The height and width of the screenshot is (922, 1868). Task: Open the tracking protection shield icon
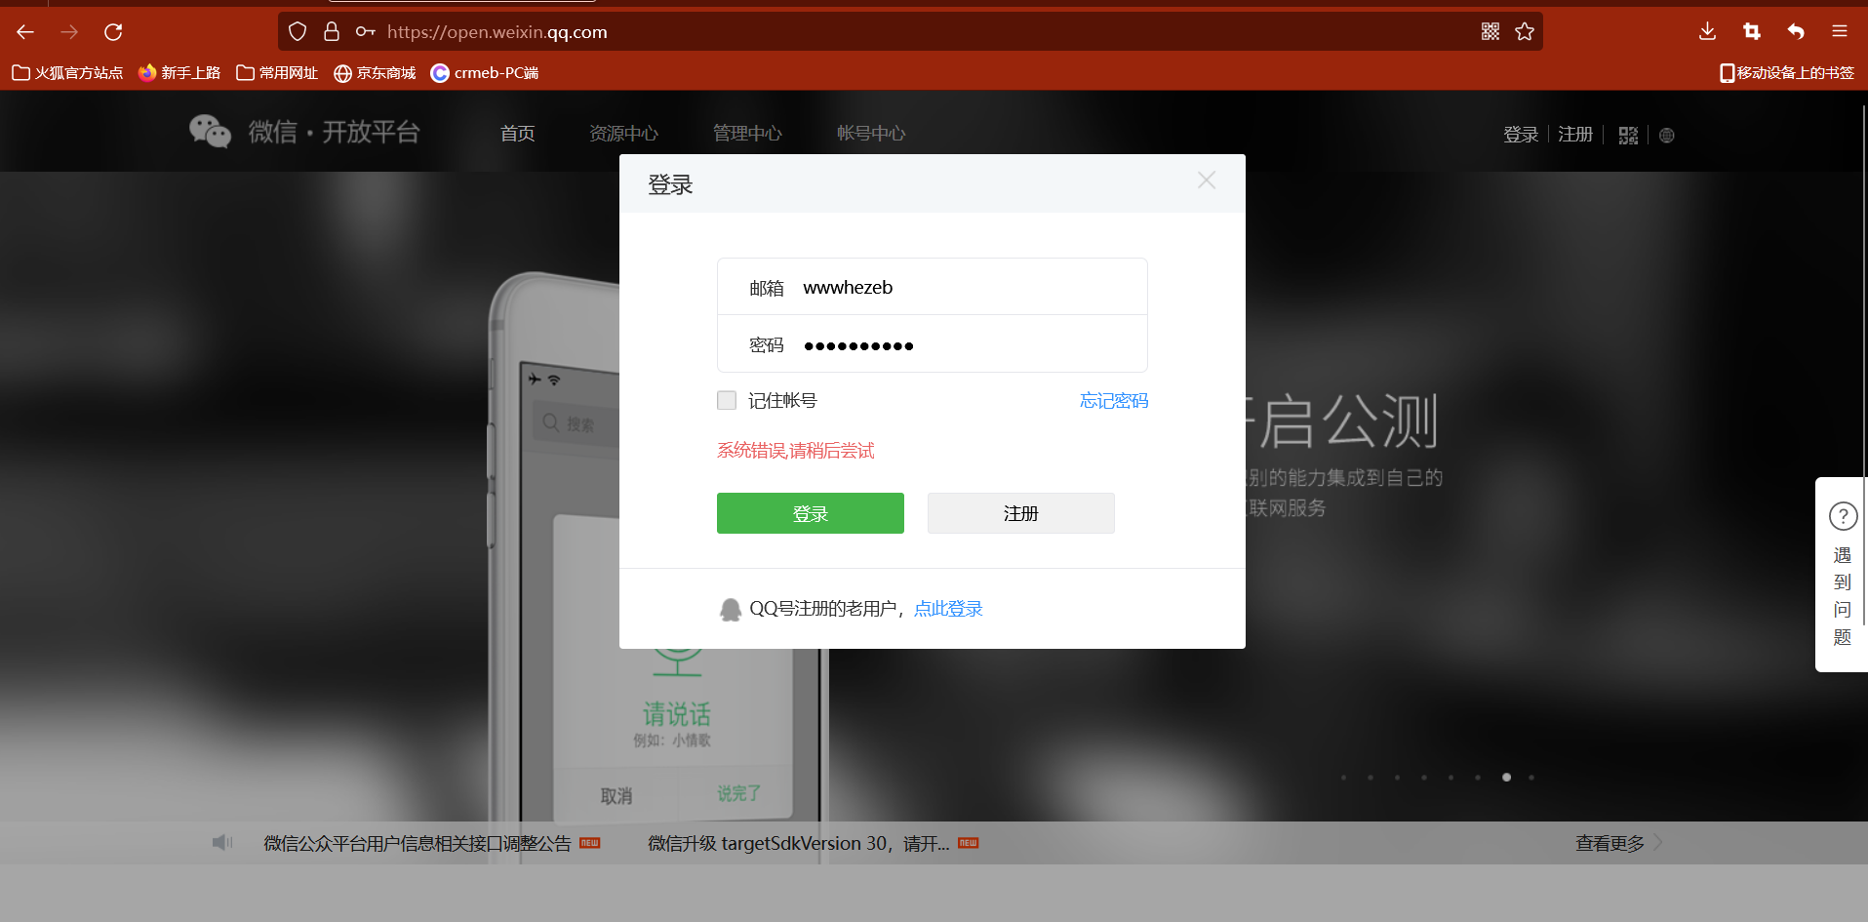[298, 32]
